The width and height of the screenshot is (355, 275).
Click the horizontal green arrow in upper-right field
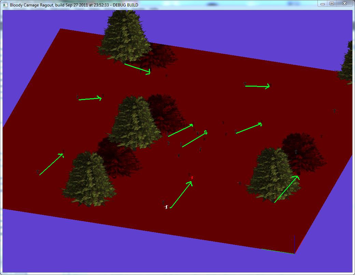coord(257,86)
